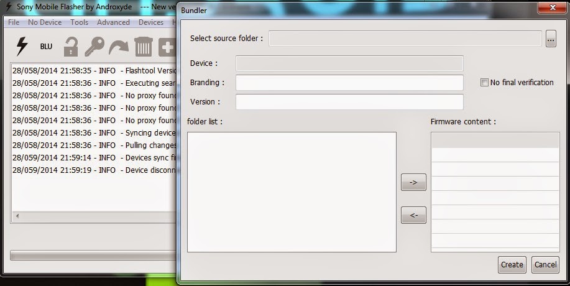Image resolution: width=570 pixels, height=286 pixels.
Task: Select the Devices sync finished log line
Action: tap(94, 158)
